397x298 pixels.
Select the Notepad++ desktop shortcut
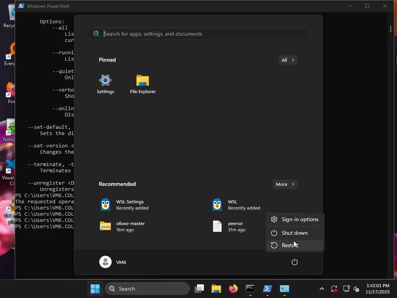10,130
